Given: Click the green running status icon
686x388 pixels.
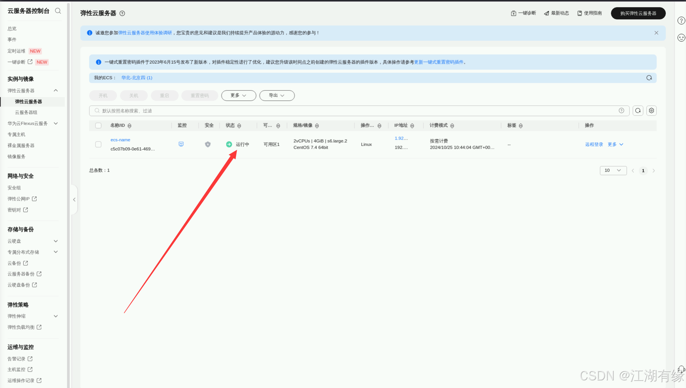Looking at the screenshot, I should 229,144.
